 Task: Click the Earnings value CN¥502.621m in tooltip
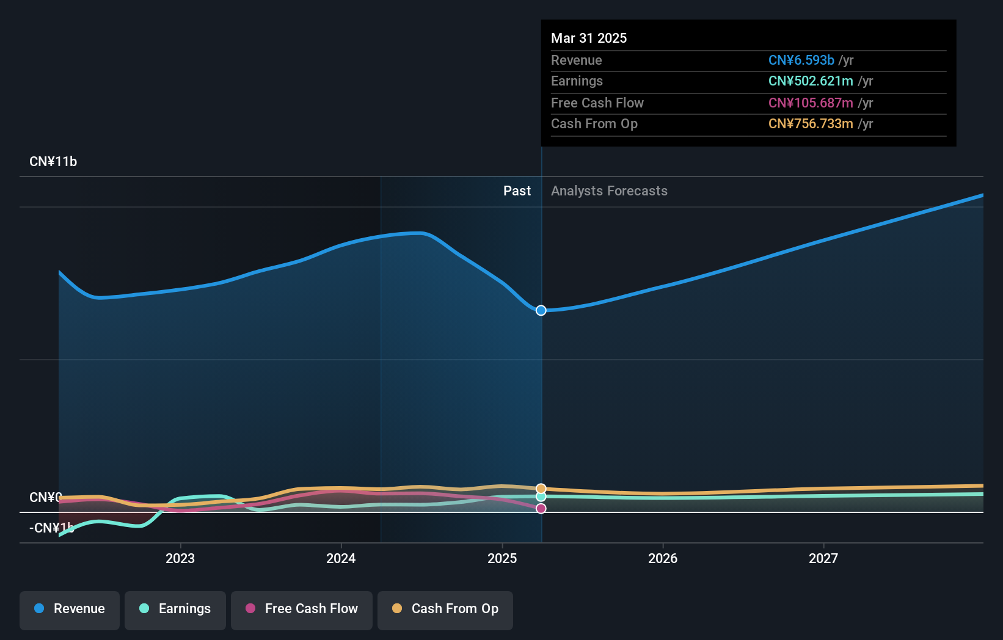[811, 81]
